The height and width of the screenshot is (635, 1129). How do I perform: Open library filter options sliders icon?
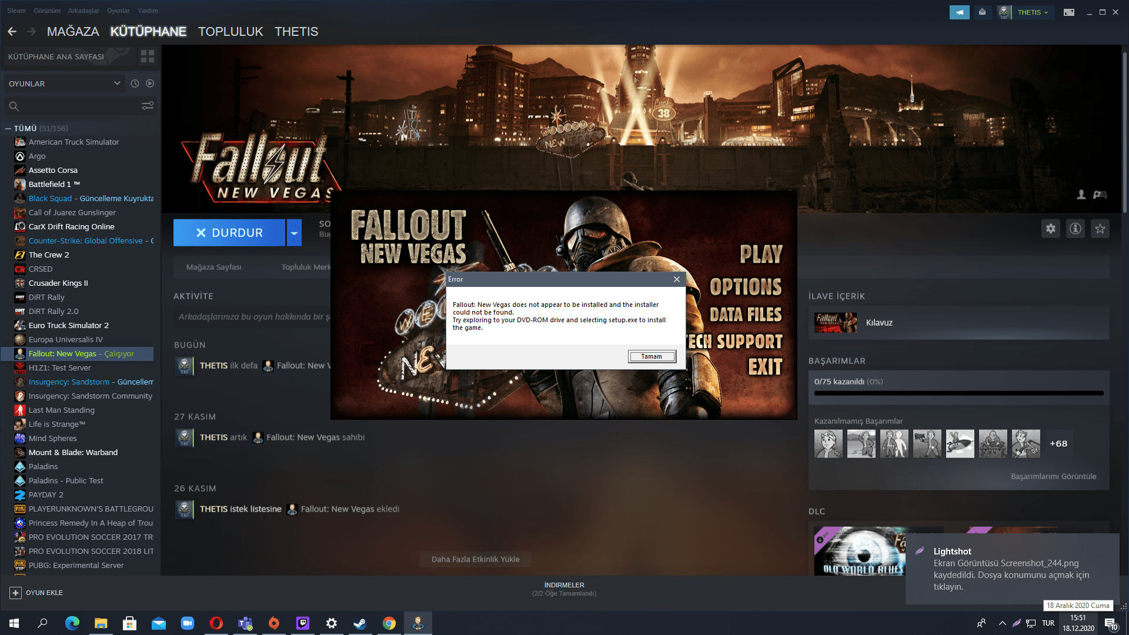pyautogui.click(x=147, y=106)
